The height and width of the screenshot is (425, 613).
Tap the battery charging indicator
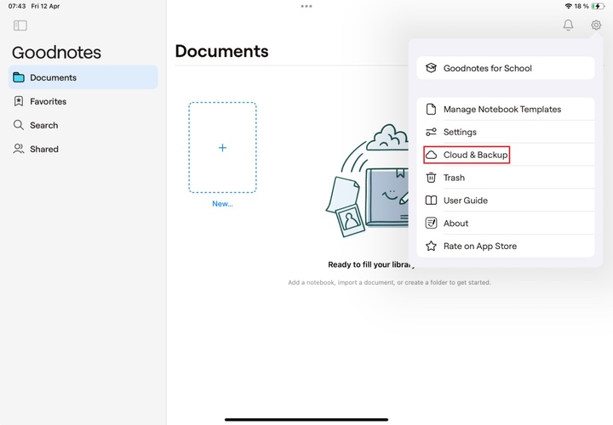598,6
